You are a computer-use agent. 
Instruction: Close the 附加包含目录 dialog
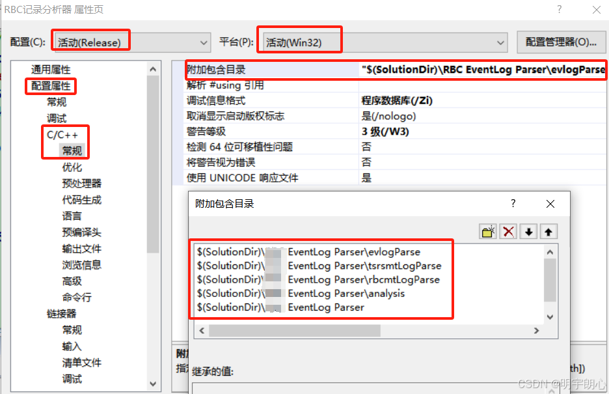coord(550,204)
